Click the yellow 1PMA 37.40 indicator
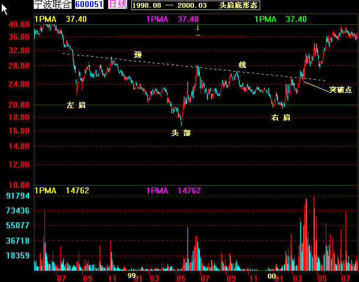The height and width of the screenshot is (282, 359). (61, 19)
